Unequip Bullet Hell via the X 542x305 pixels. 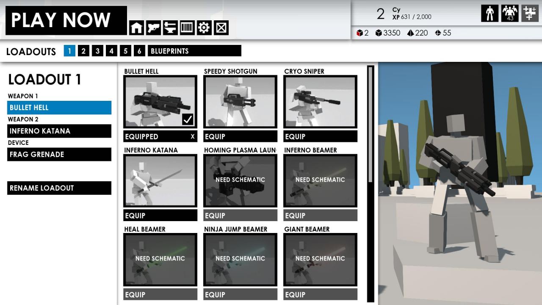193,136
